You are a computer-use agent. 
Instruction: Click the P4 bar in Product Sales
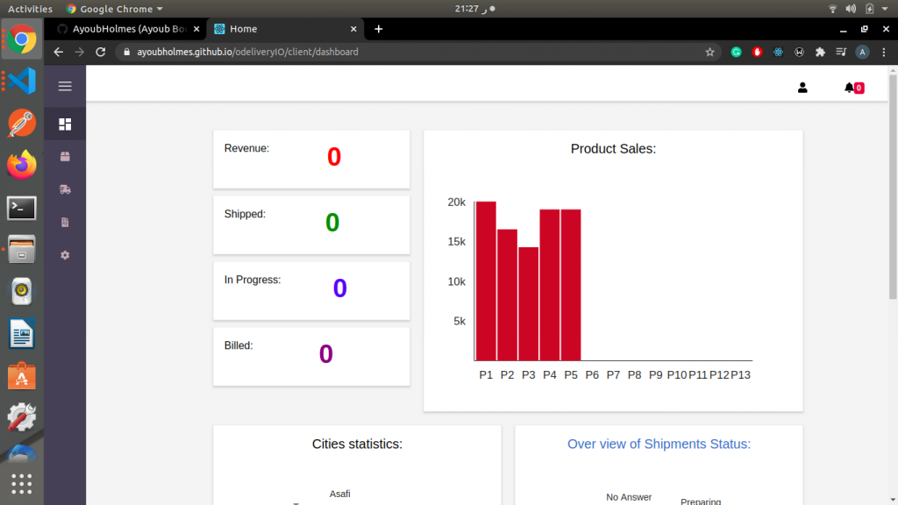coord(550,285)
